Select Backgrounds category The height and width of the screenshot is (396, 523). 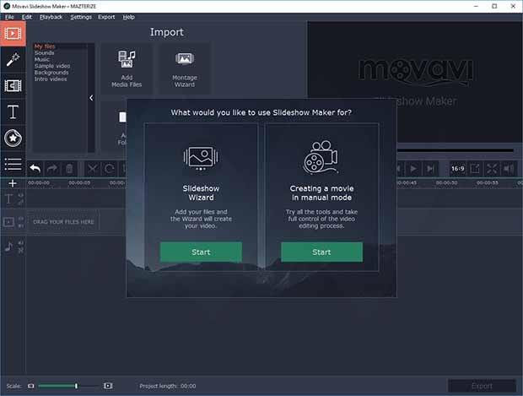click(x=51, y=73)
